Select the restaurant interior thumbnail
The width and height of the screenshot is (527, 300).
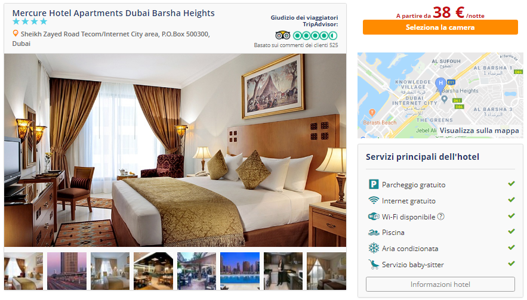click(153, 271)
